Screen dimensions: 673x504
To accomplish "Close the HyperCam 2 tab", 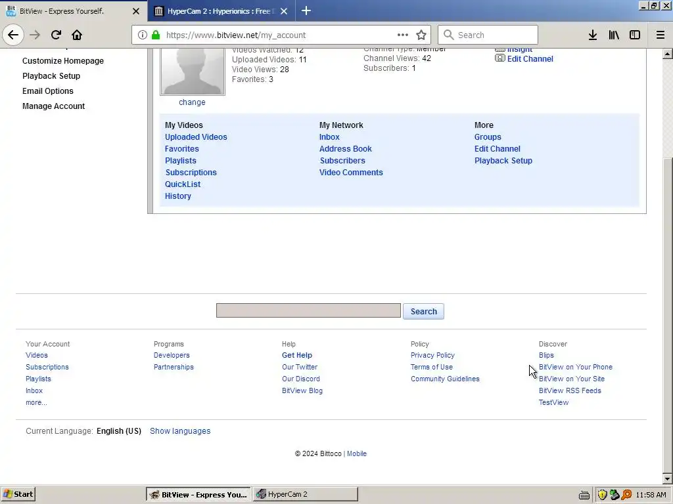I will 284,11.
